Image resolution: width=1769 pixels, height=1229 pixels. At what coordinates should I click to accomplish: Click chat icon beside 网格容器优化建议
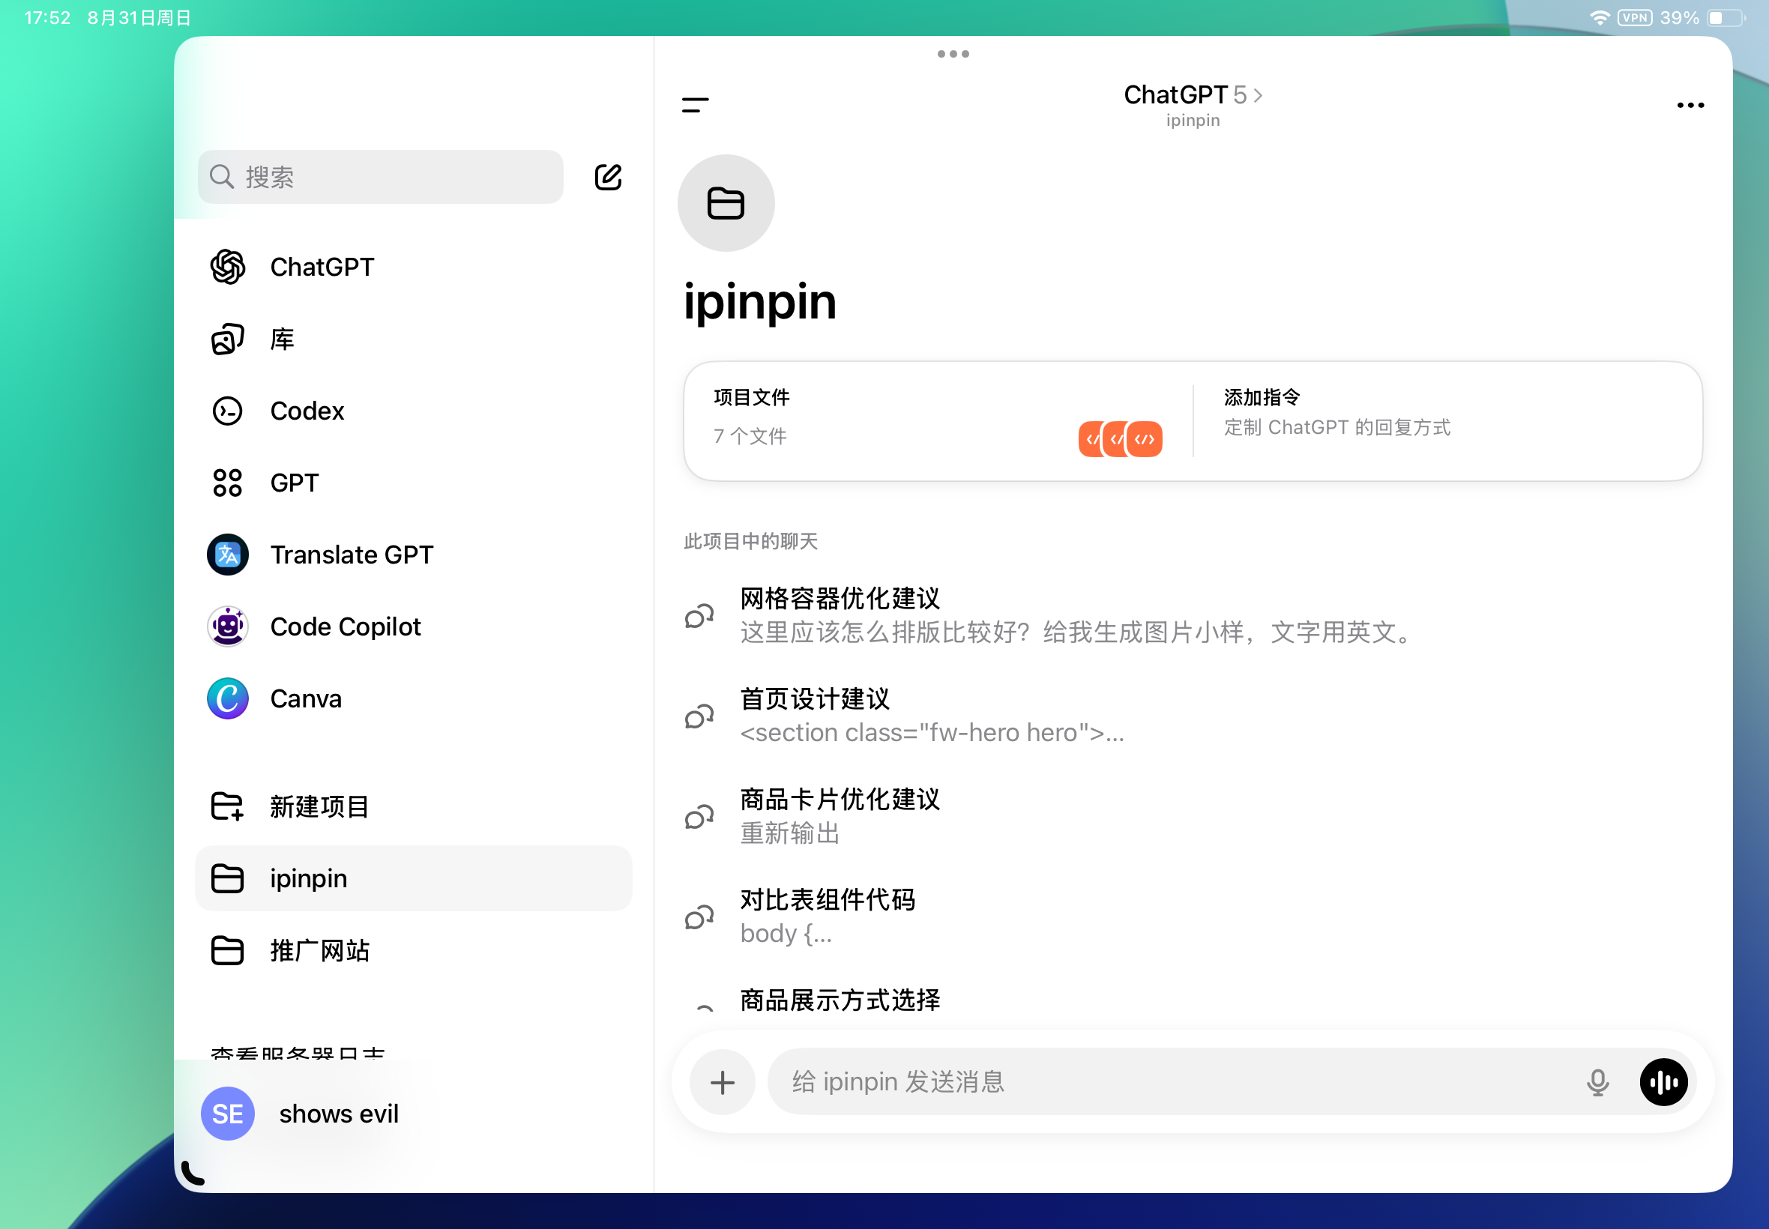coord(700,616)
